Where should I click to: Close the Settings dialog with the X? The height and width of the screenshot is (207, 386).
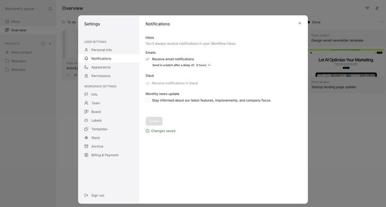tap(300, 23)
